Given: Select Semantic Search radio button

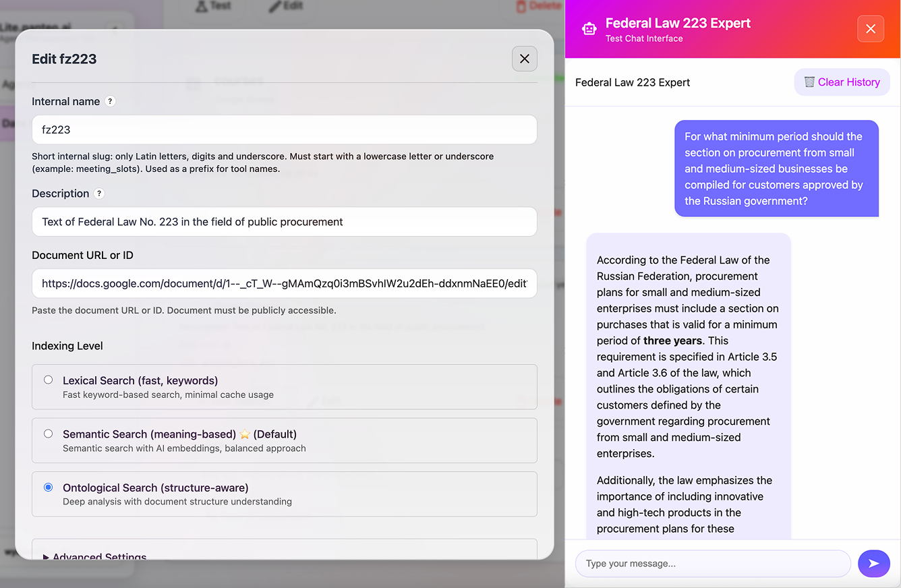Looking at the screenshot, I should (x=49, y=434).
